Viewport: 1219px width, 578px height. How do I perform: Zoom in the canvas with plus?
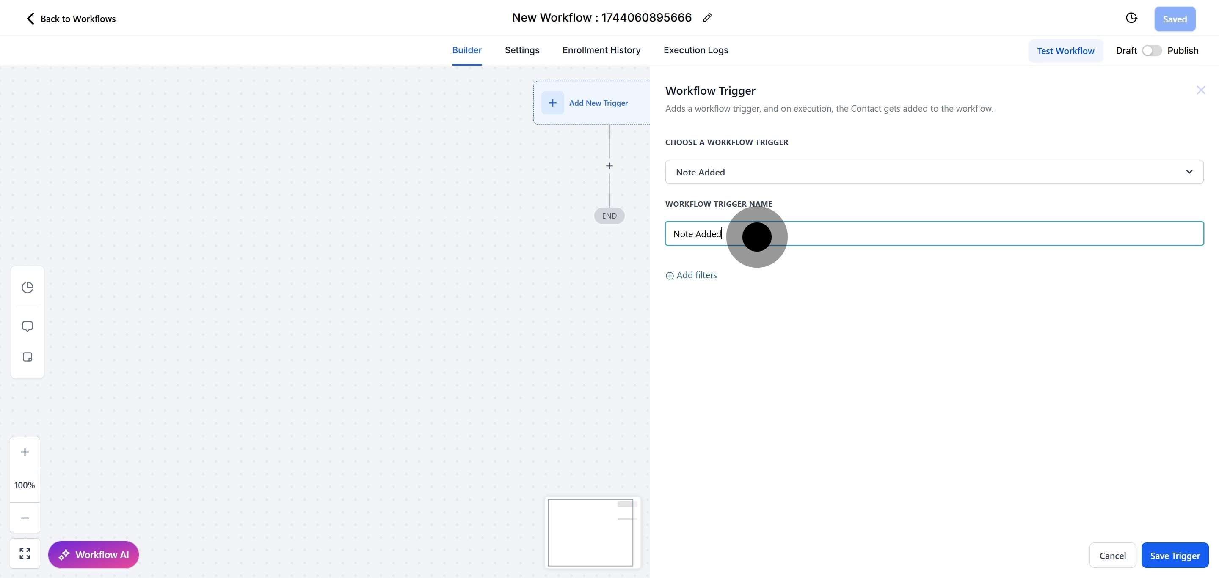point(25,452)
